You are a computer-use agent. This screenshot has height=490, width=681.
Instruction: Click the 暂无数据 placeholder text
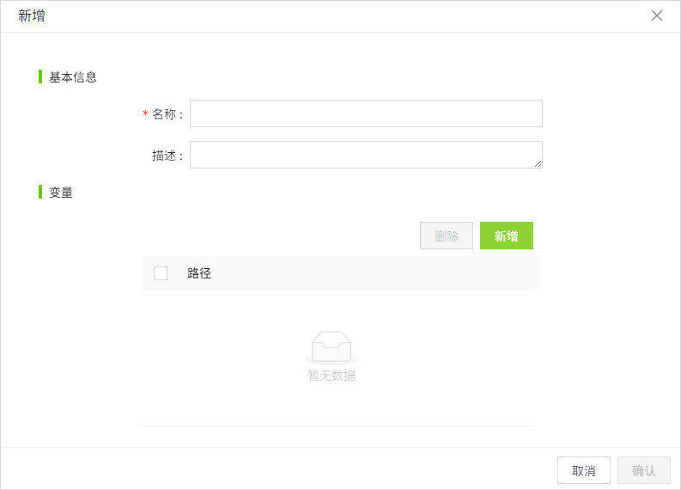(331, 376)
